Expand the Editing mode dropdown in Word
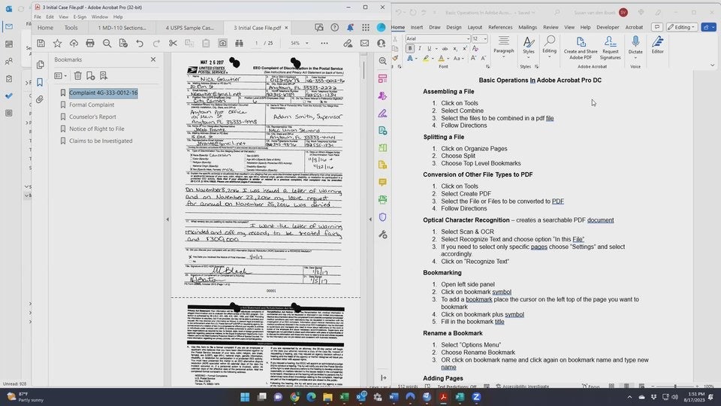 (682, 27)
